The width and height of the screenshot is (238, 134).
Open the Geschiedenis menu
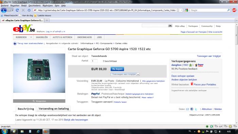tap(34, 6)
